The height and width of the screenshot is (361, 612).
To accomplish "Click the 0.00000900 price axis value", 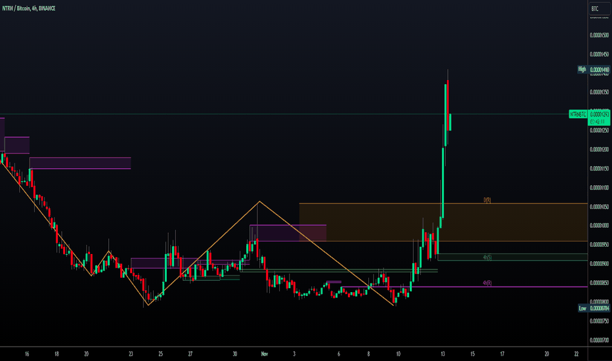I will [x=599, y=264].
